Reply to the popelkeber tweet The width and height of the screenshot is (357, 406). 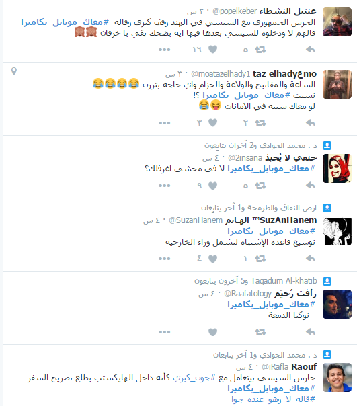(310, 50)
